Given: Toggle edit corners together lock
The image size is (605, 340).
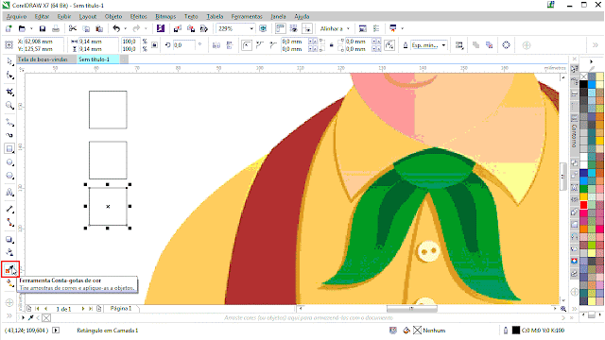Looking at the screenshot, I should pos(332,45).
